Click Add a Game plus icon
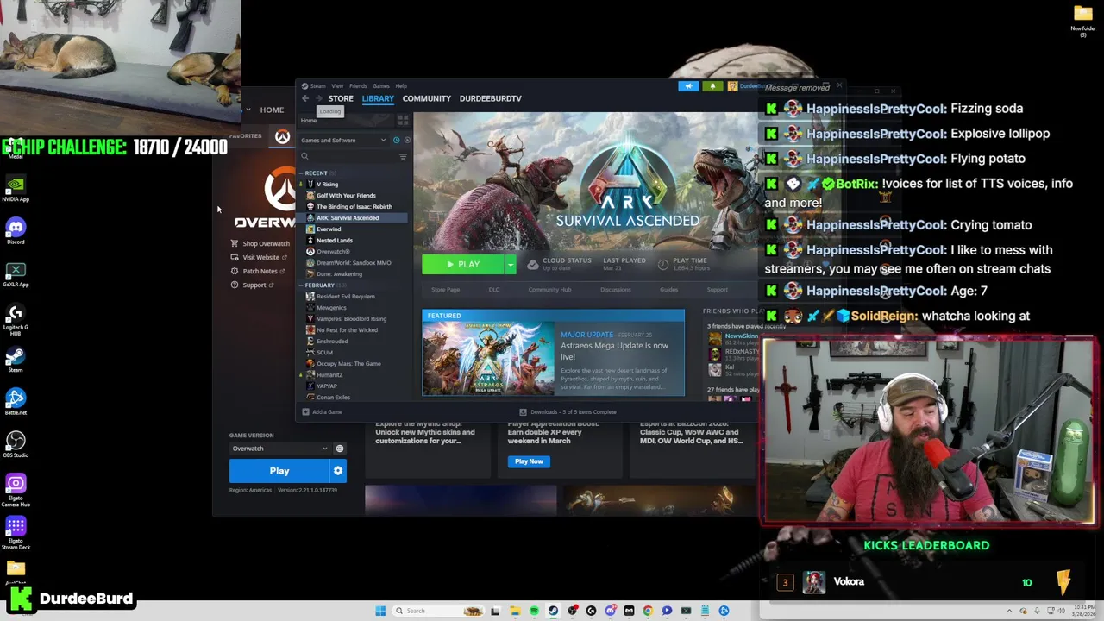Viewport: 1104px width, 621px height. pyautogui.click(x=305, y=412)
